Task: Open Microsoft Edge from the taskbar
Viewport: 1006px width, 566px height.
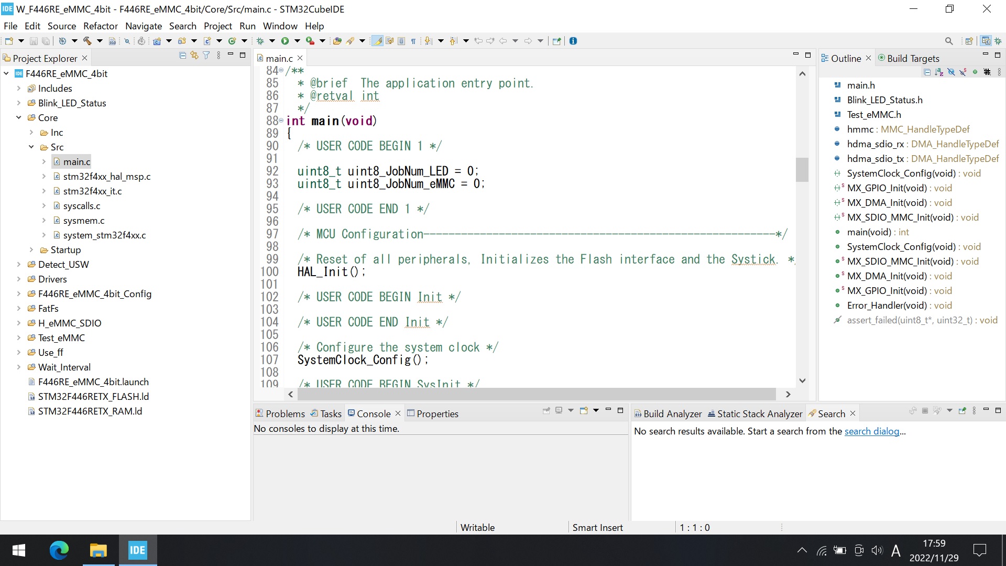Action: pyautogui.click(x=59, y=550)
